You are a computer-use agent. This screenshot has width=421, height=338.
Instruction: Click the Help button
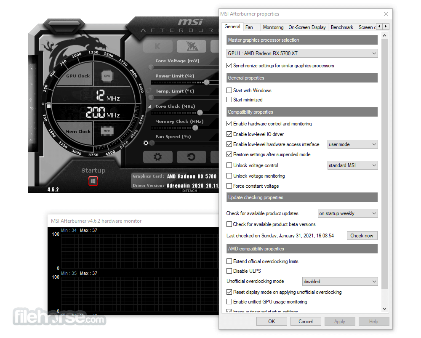[x=374, y=321]
